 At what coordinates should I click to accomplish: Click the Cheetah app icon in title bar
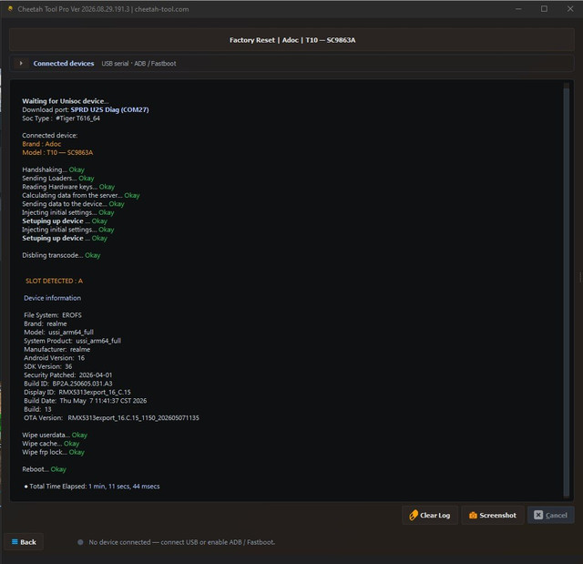tap(10, 8)
